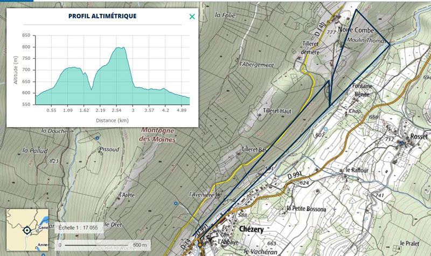The width and height of the screenshot is (431, 256).
Task: Click the Noire Combe place label
Action: (356, 30)
